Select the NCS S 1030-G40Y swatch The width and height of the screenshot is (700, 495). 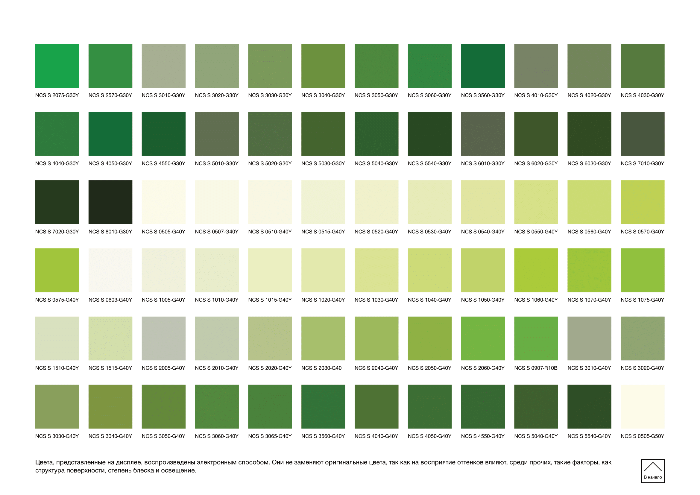(376, 270)
